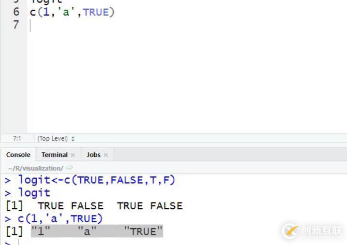The height and width of the screenshot is (245, 347).
Task: Open the (Top Level) scope dropdown
Action: 56,139
